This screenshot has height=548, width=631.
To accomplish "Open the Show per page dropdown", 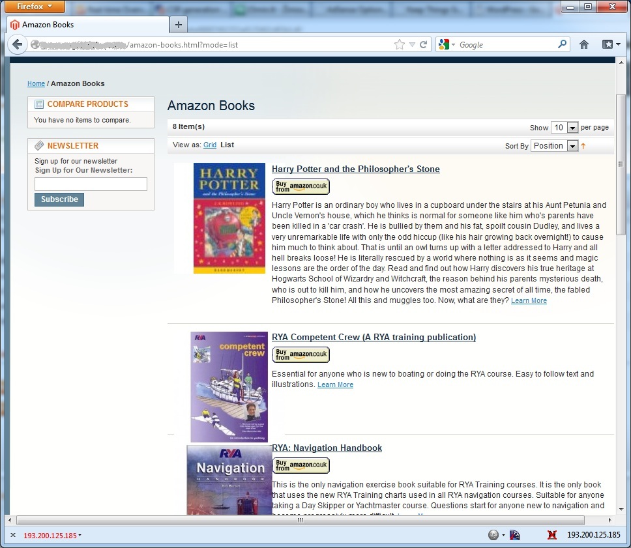I will point(565,128).
